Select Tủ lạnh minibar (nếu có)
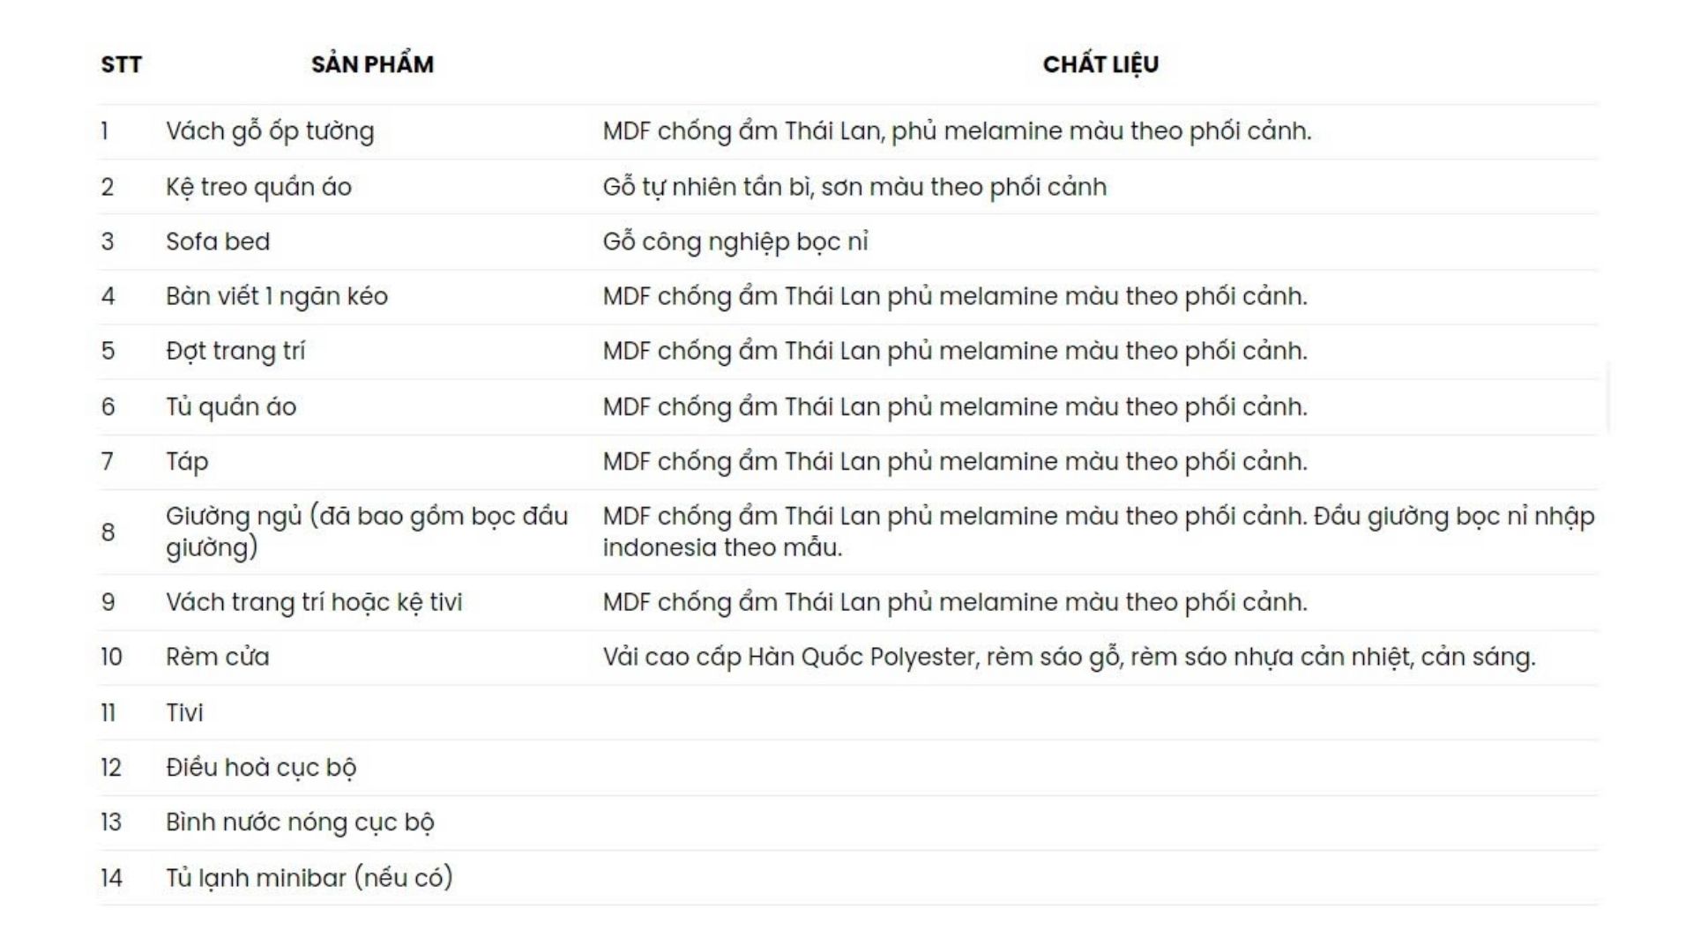The width and height of the screenshot is (1693, 952). pyautogui.click(x=310, y=878)
